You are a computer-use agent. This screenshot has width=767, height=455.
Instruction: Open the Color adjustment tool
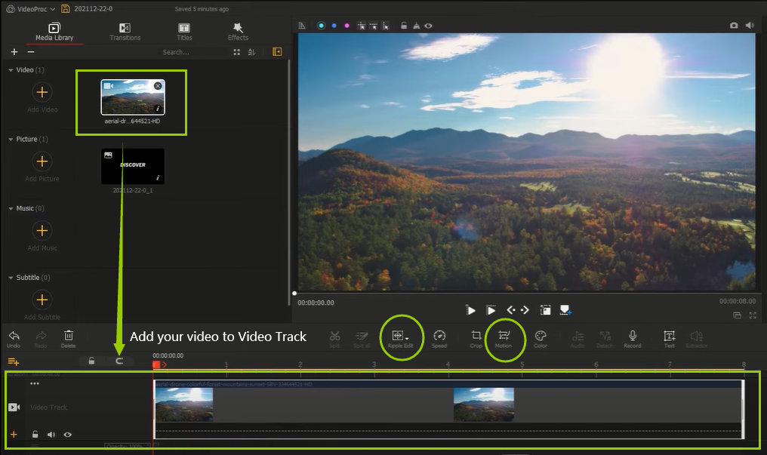[541, 338]
